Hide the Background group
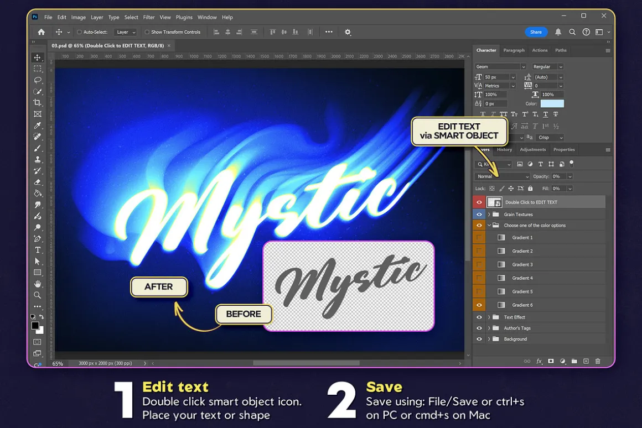This screenshot has width=642, height=428. point(479,339)
